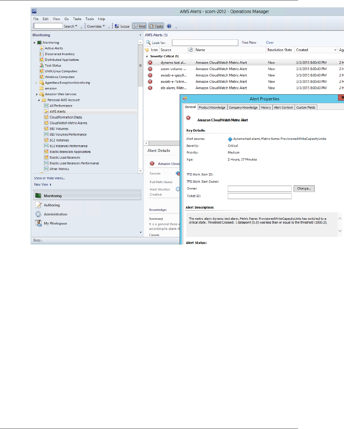Select Discovered Inventory view icon

pyautogui.click(x=41, y=54)
